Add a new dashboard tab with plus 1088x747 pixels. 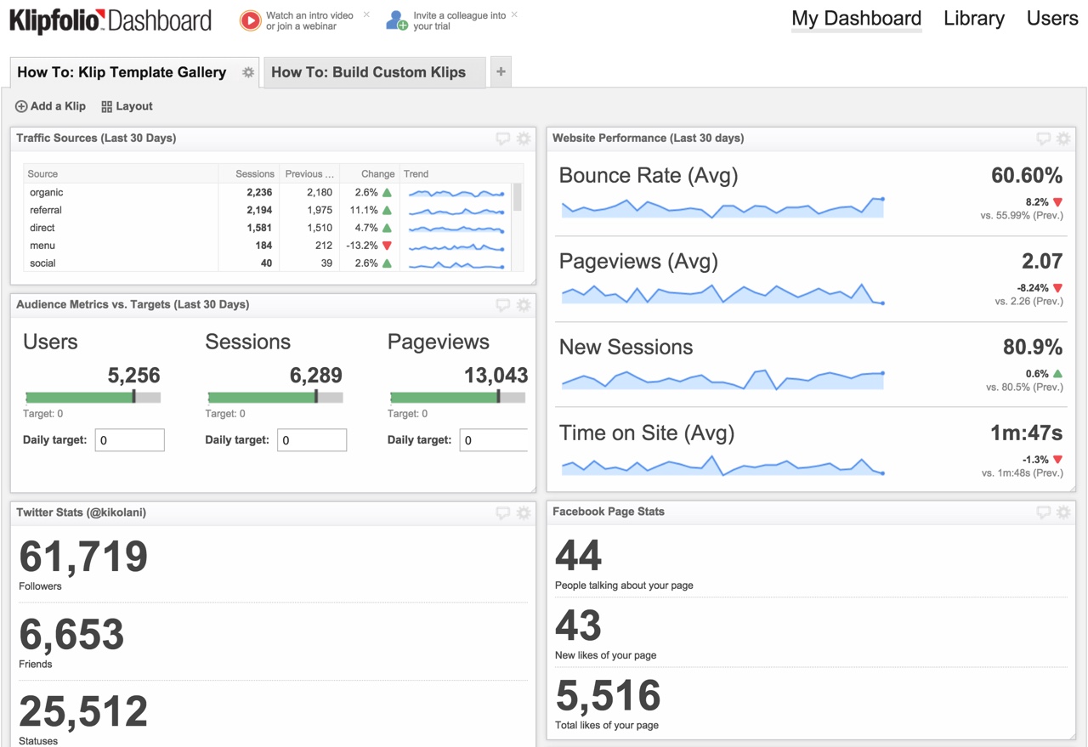tap(501, 72)
